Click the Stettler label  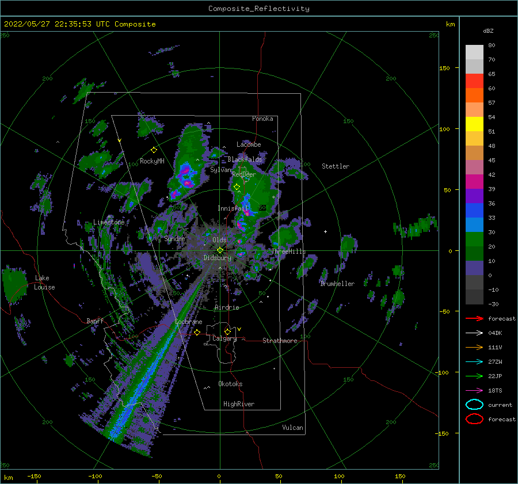[336, 166]
